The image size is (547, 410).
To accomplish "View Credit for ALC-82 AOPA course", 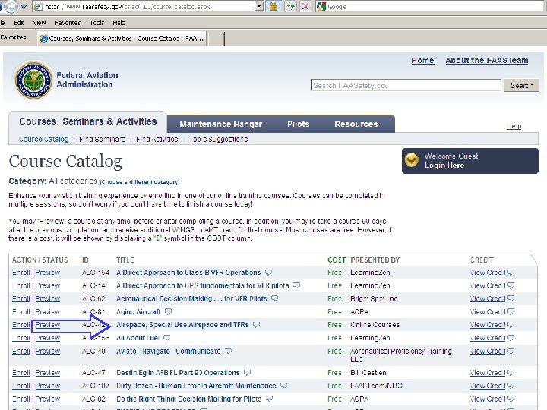I will (x=488, y=399).
